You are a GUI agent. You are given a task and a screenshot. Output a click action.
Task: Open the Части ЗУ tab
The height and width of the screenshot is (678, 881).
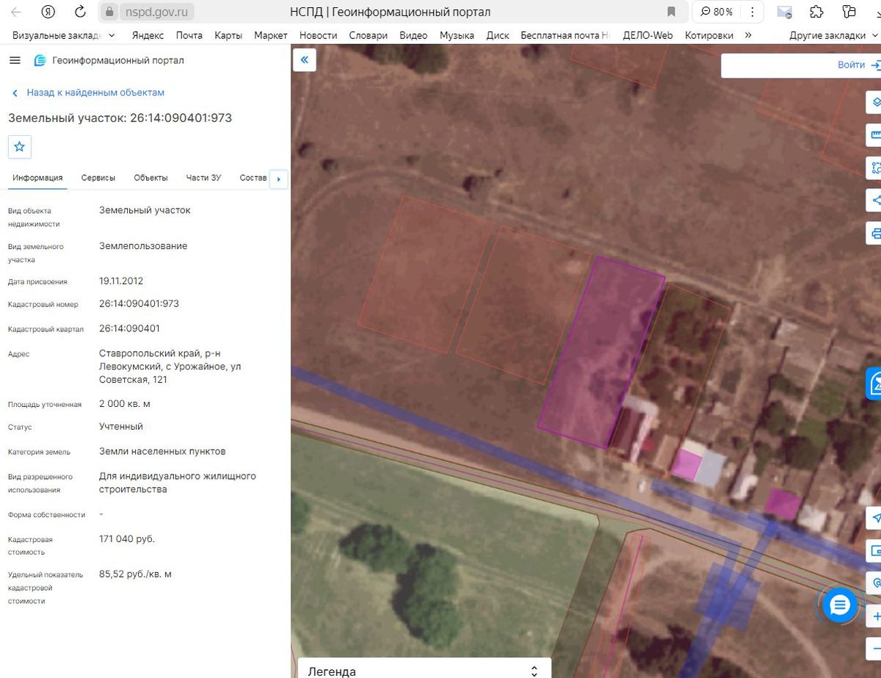click(203, 178)
